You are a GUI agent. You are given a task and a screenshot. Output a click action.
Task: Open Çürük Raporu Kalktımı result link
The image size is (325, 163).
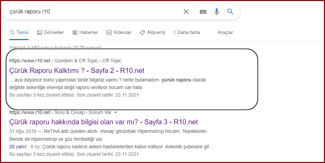coord(77,71)
